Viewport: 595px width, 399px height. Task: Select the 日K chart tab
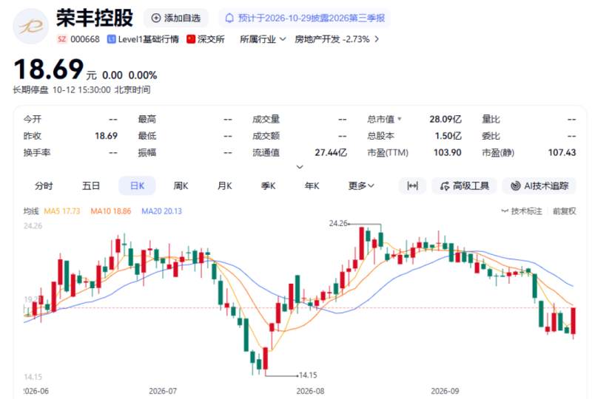[x=137, y=185]
